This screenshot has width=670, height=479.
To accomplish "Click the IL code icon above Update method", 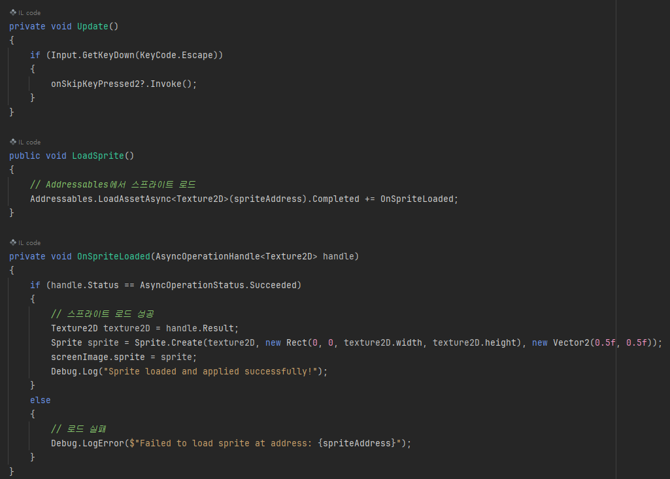I will point(12,13).
